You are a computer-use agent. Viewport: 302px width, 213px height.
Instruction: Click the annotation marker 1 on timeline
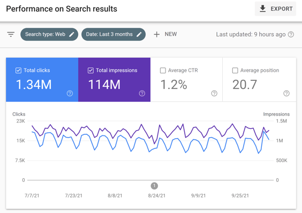pyautogui.click(x=154, y=186)
